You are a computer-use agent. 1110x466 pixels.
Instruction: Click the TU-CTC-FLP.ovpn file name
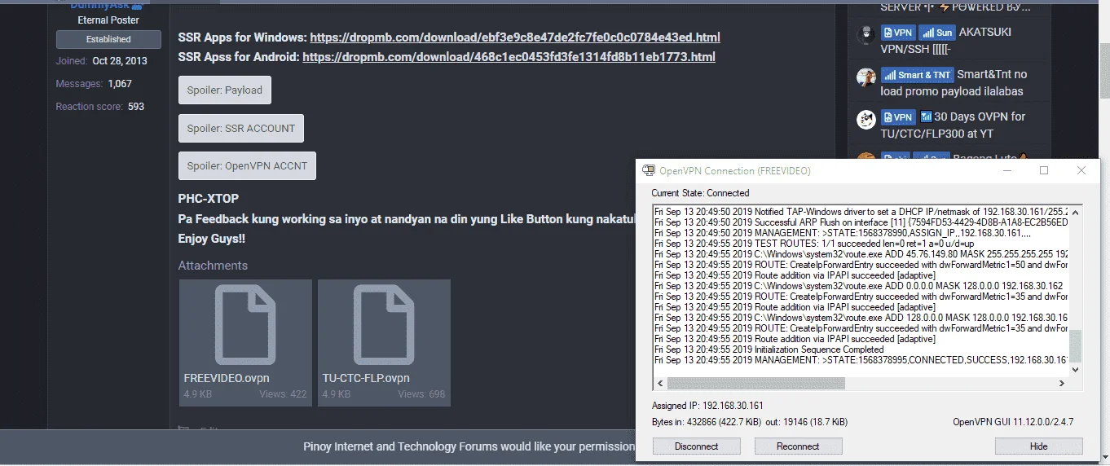tap(366, 378)
